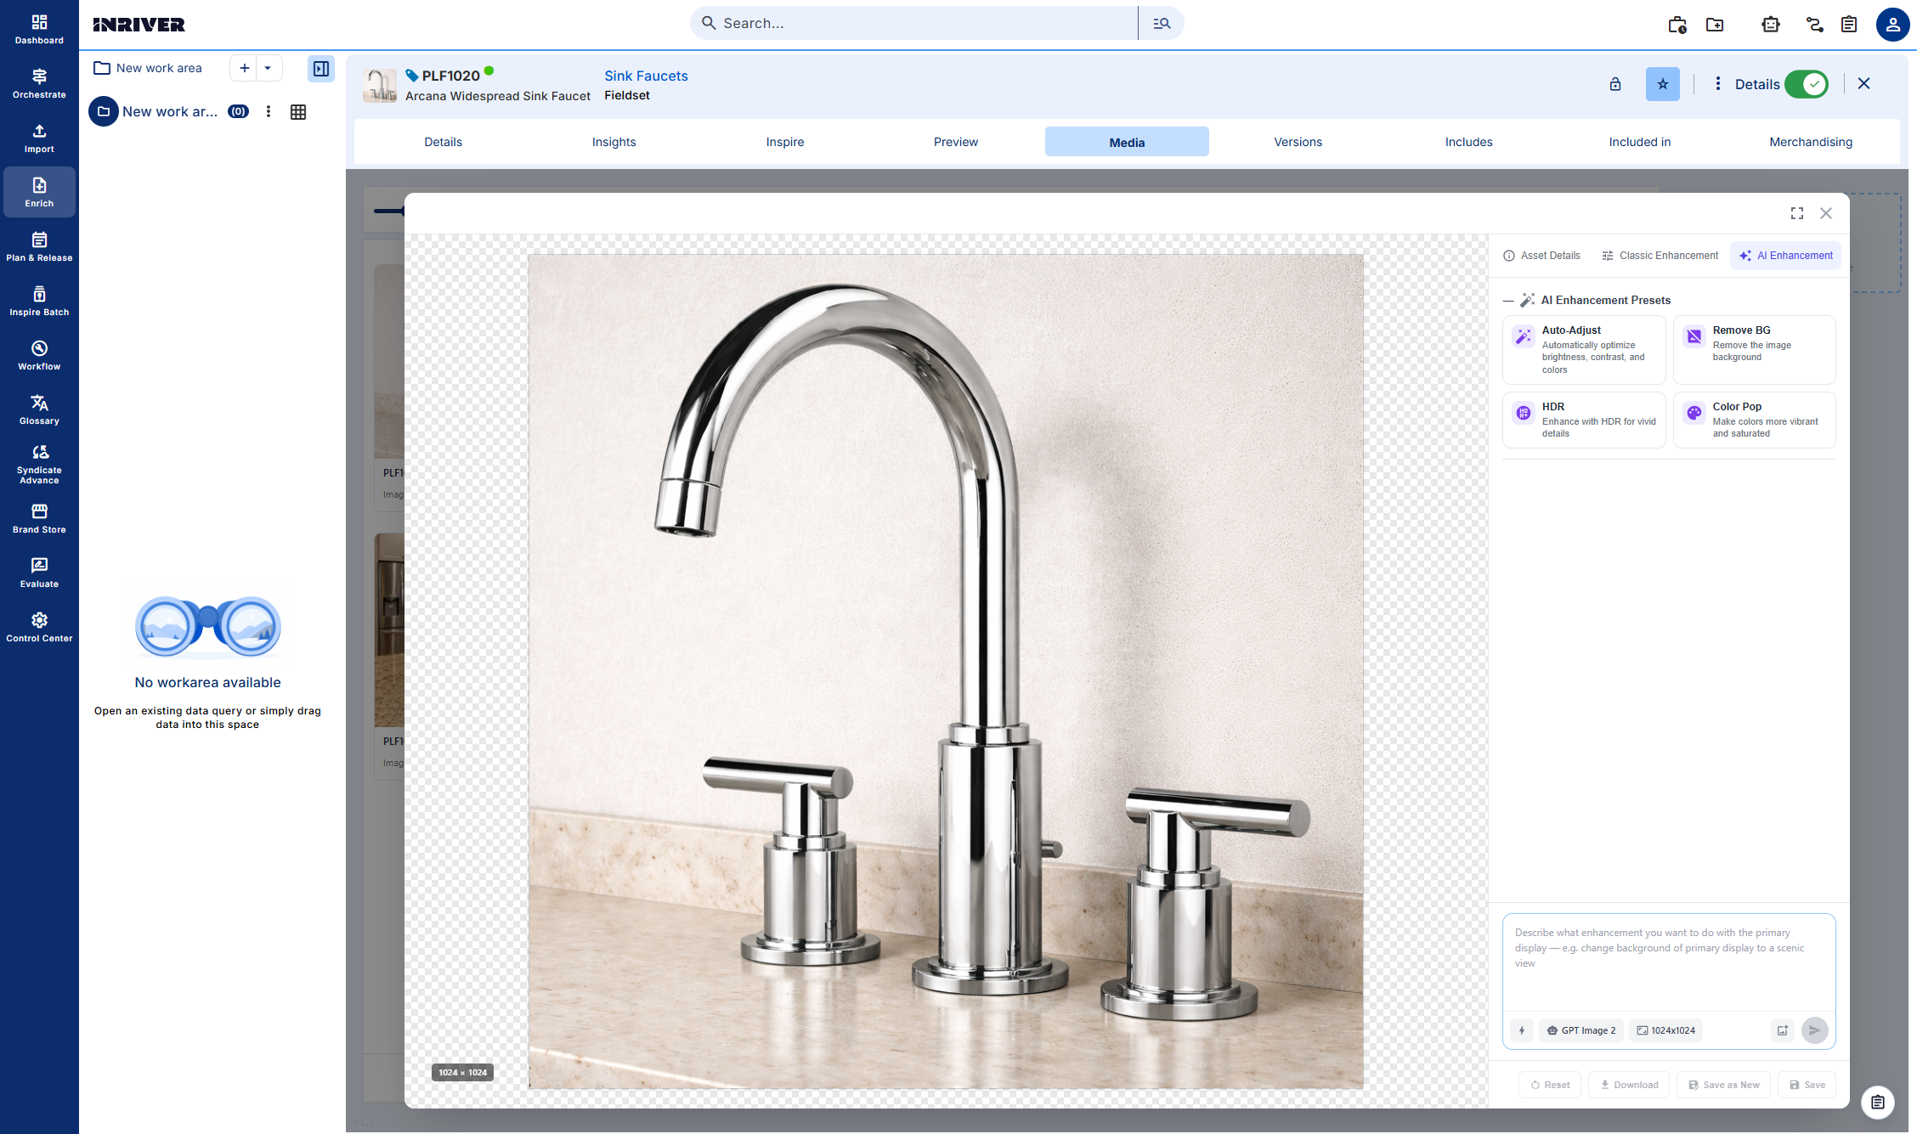Open Syndicate Advance in the sidebar
Image resolution: width=1917 pixels, height=1134 pixels.
coord(39,464)
